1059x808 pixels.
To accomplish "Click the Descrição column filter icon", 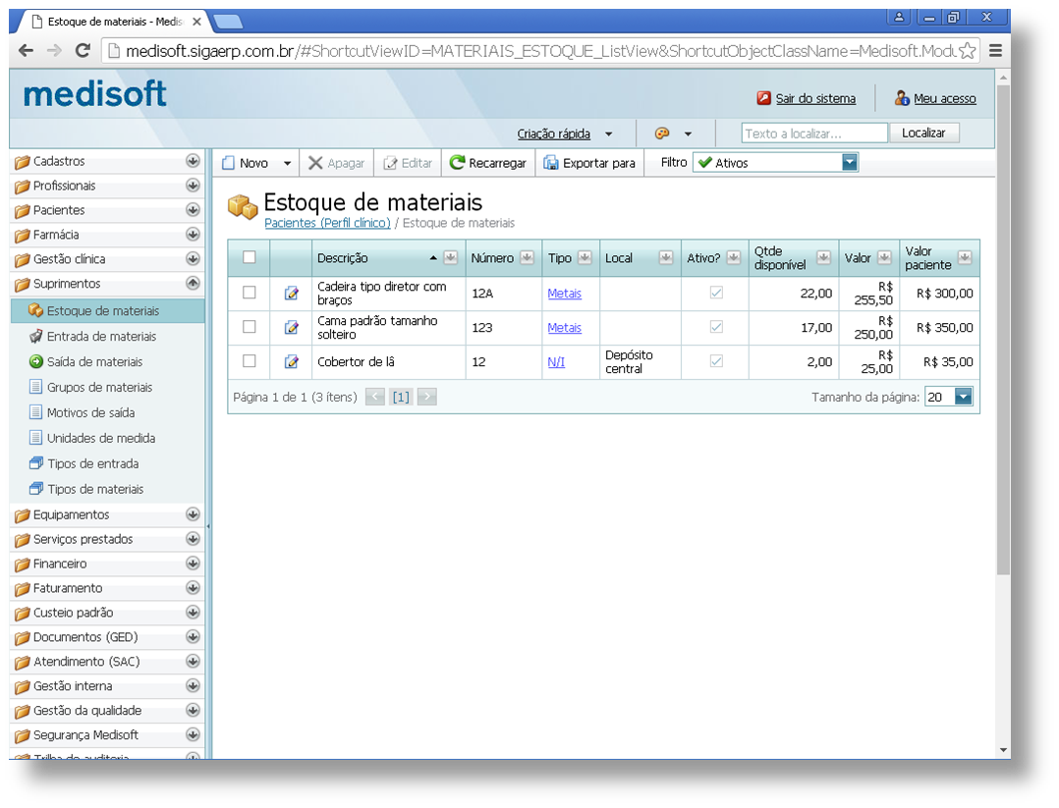I will [x=451, y=258].
